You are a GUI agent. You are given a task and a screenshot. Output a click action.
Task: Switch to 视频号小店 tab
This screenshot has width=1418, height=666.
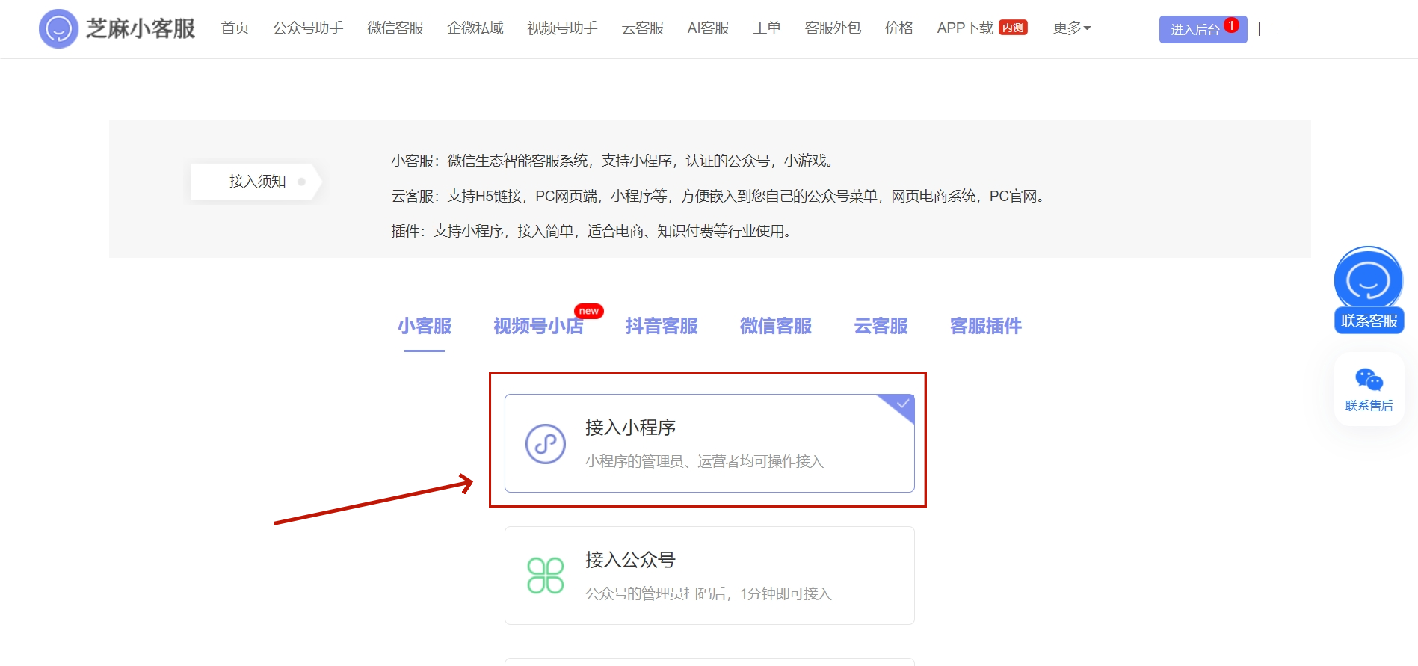coord(538,326)
